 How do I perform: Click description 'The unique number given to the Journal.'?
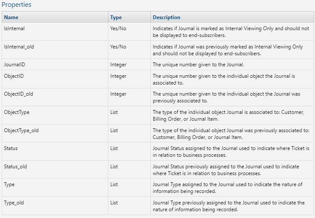pos(198,65)
